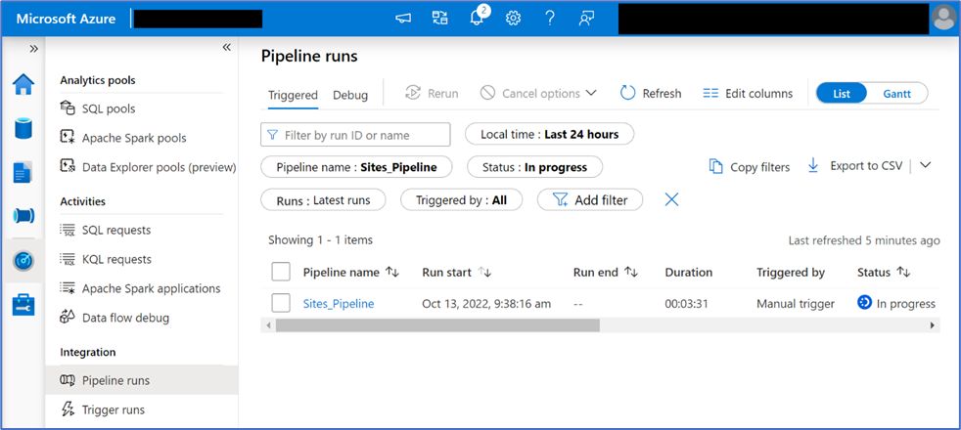Open the settings gear in header

(x=513, y=18)
